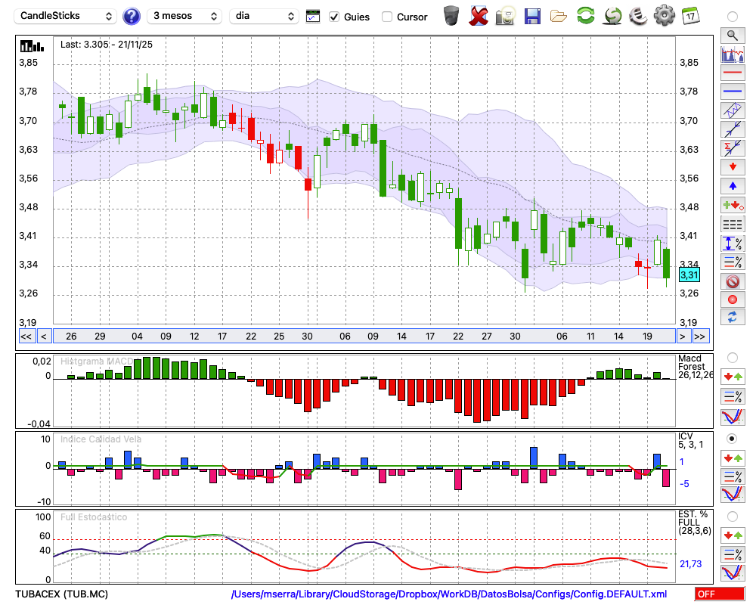Viewport: 756px width, 605px height.
Task: Add a red down arrow marker
Action: [733, 167]
